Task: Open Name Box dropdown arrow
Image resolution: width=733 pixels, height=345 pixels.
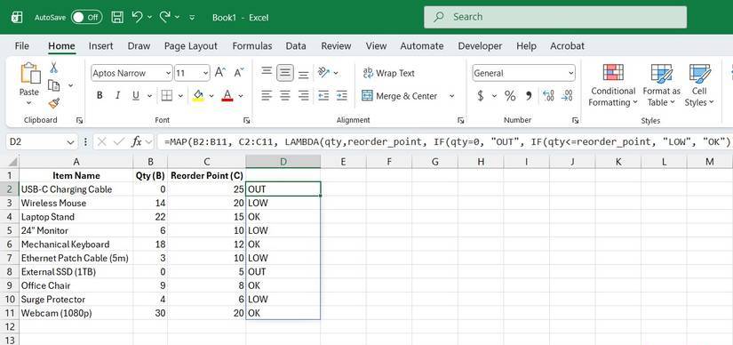Action: [x=70, y=141]
